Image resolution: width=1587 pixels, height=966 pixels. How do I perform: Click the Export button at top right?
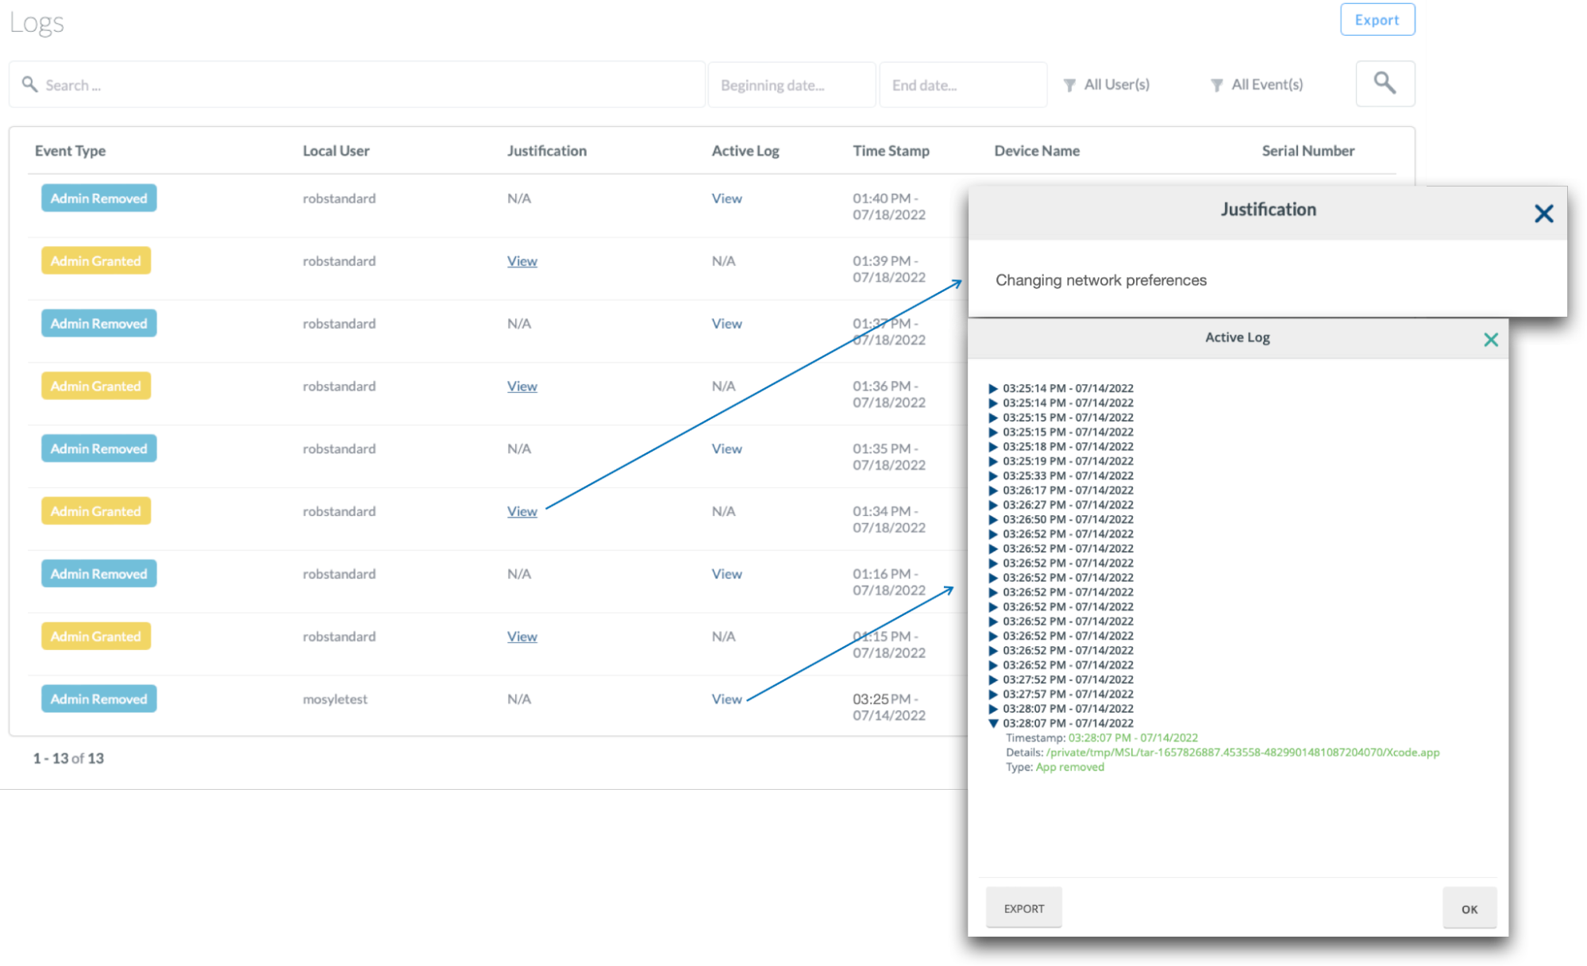(1377, 20)
